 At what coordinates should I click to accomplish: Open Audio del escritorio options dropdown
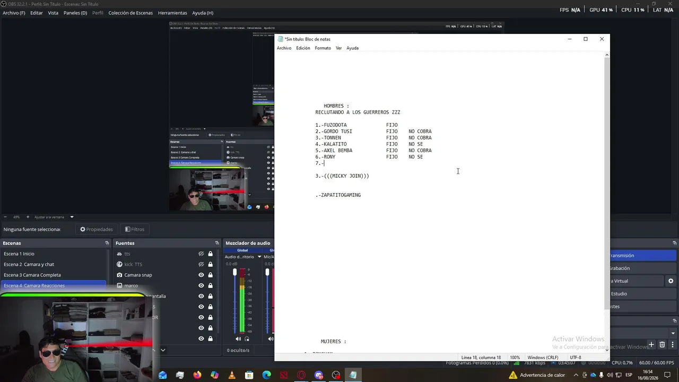[259, 257]
